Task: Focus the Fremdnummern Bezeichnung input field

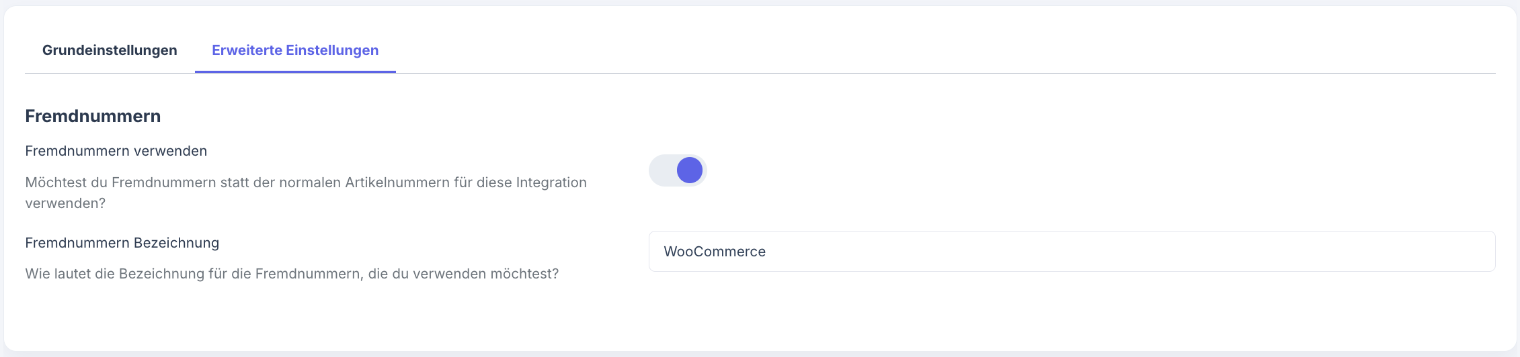Action: tap(1072, 252)
